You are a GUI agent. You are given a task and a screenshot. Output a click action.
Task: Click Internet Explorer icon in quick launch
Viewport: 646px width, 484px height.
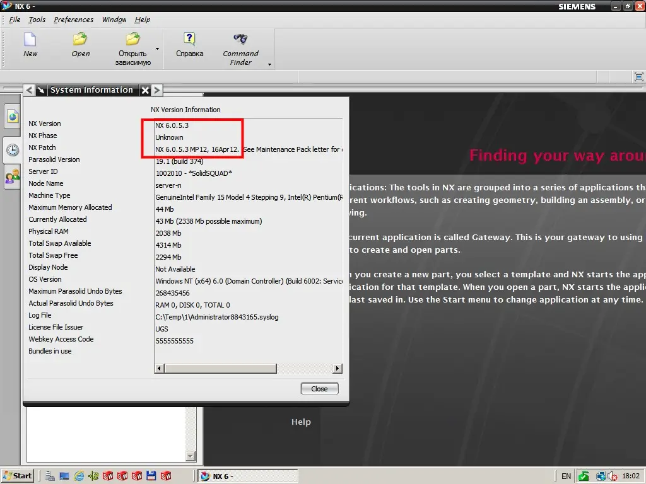79,476
